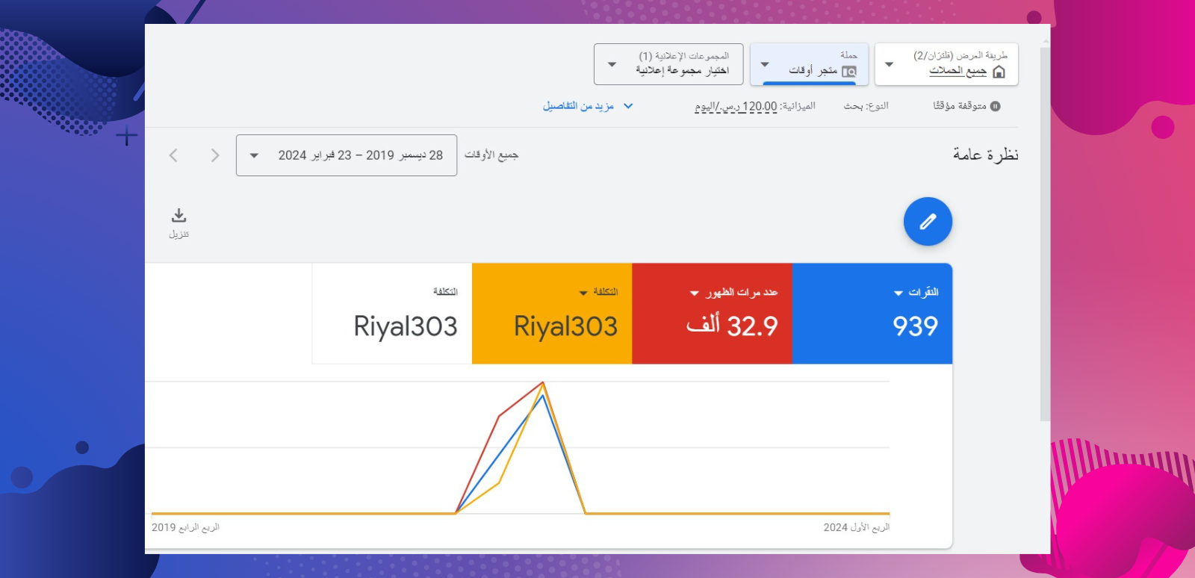This screenshot has height=578, width=1195.
Task: Select the white التكلفة card showing Riyal303
Action: [x=392, y=314]
